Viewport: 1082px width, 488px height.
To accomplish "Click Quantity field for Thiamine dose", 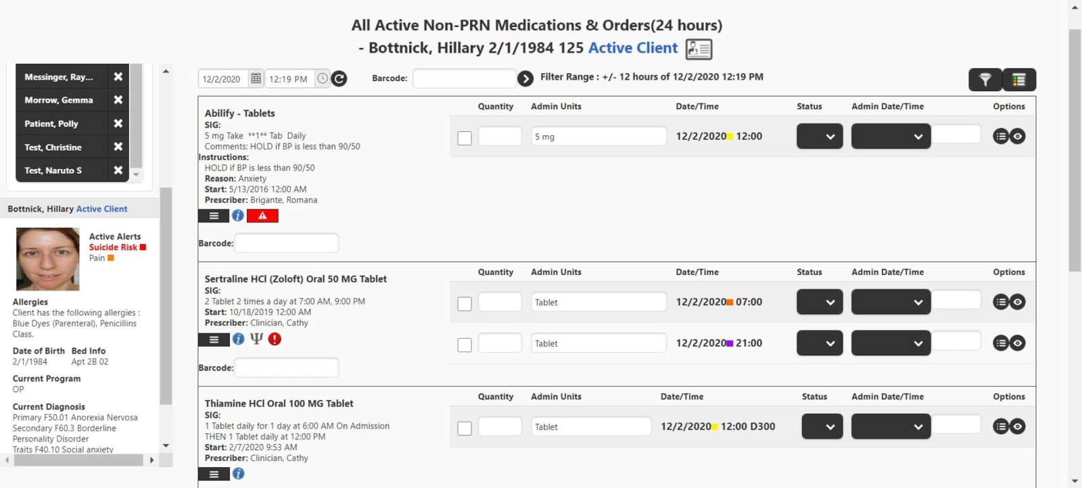I will 500,426.
